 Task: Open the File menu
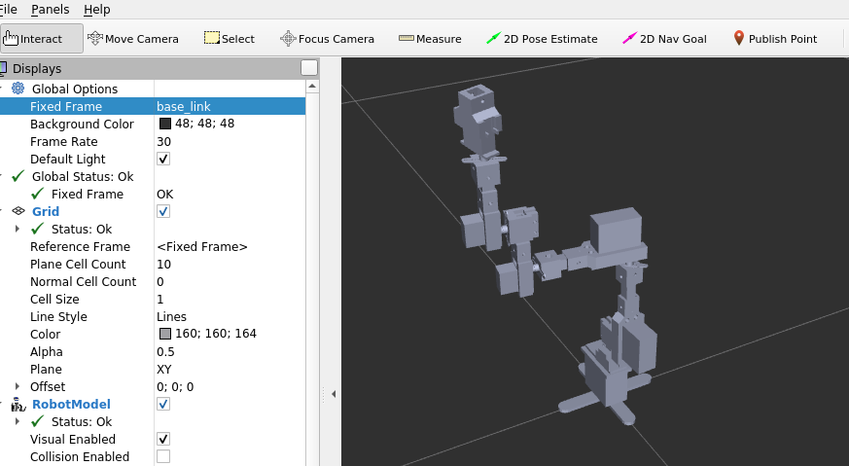click(x=8, y=9)
